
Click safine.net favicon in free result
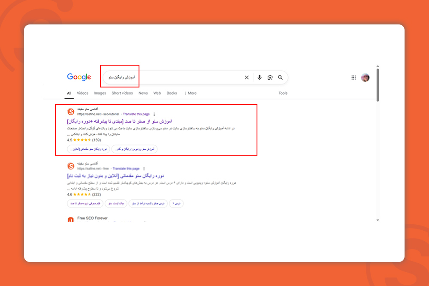71,166
